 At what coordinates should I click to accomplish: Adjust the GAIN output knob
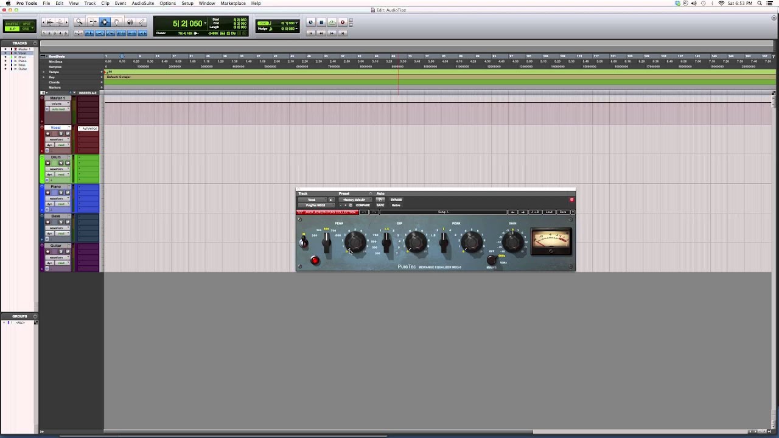(x=513, y=241)
